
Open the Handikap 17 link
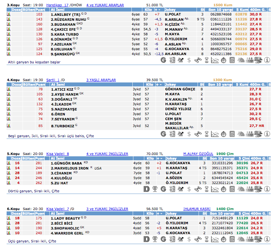coord(57,5)
